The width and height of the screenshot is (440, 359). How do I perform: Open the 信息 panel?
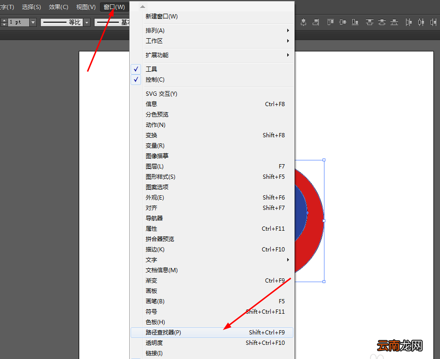pos(212,104)
